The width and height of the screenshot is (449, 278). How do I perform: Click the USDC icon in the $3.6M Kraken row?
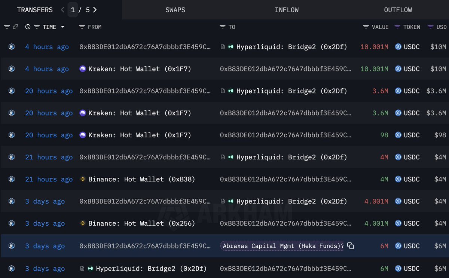[x=398, y=113]
